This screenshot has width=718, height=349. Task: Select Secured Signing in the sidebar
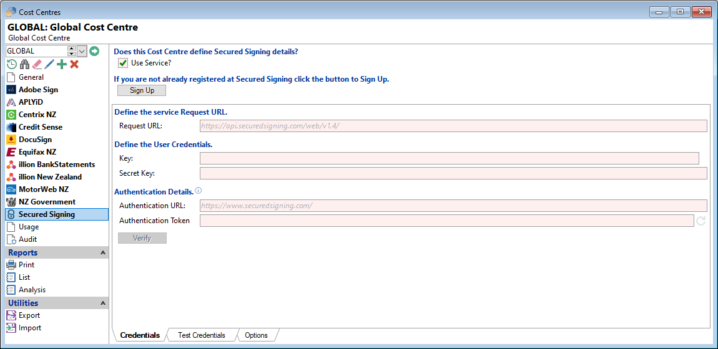[x=57, y=214]
